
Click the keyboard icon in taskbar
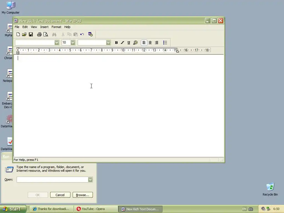[x=251, y=209]
